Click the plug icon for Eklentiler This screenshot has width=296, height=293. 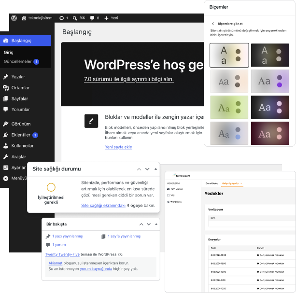coord(6,135)
